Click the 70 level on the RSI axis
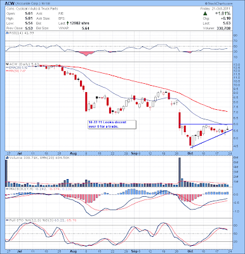This screenshot has width=245, height=254. [236, 41]
